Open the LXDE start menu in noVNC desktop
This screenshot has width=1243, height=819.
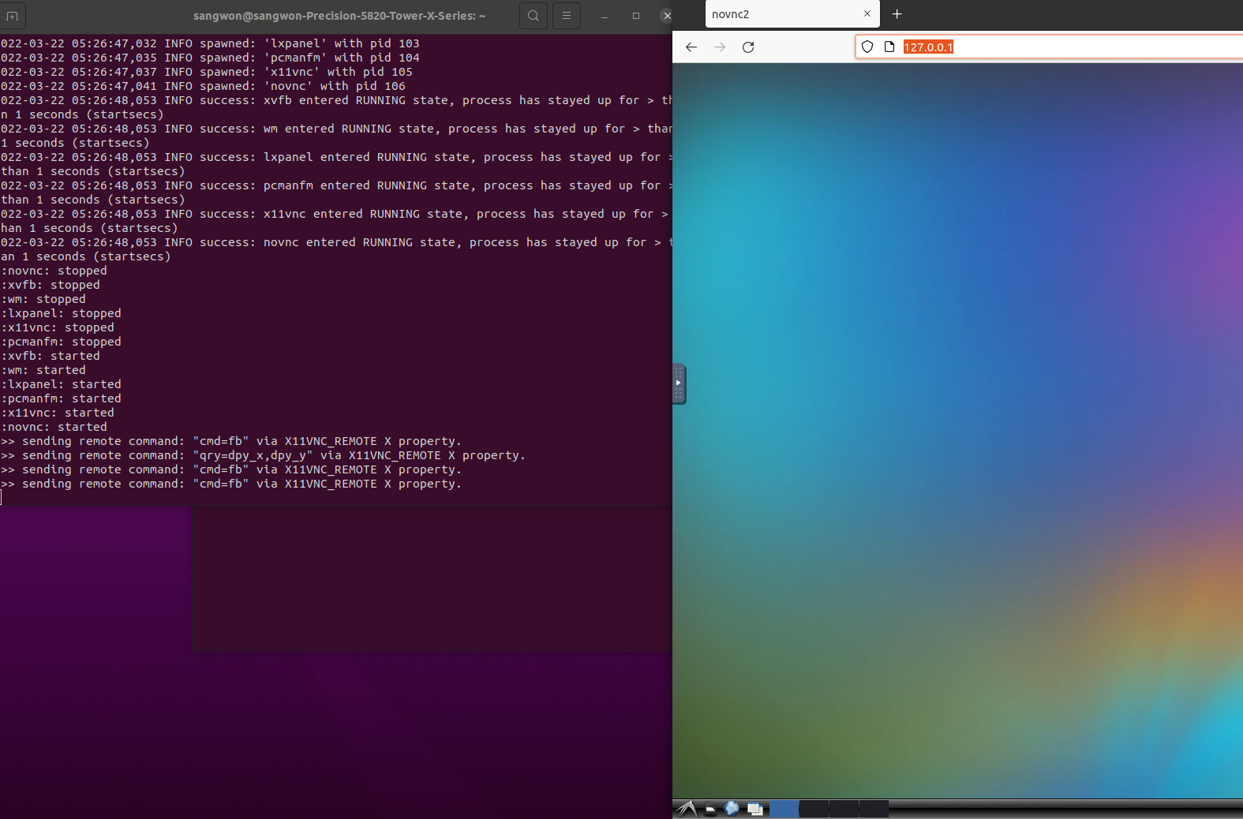click(687, 809)
